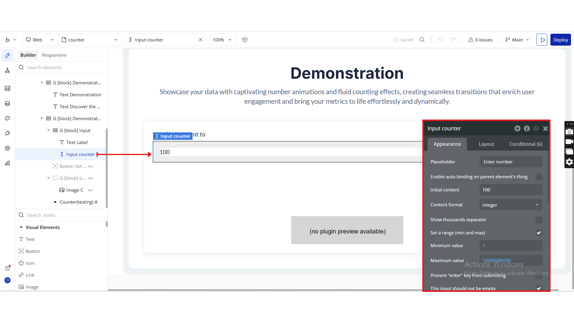Open the 0 issues indicator

pos(480,40)
